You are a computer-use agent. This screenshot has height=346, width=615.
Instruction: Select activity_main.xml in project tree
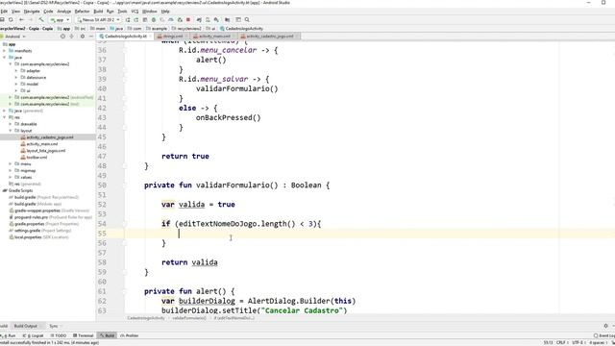coord(42,144)
